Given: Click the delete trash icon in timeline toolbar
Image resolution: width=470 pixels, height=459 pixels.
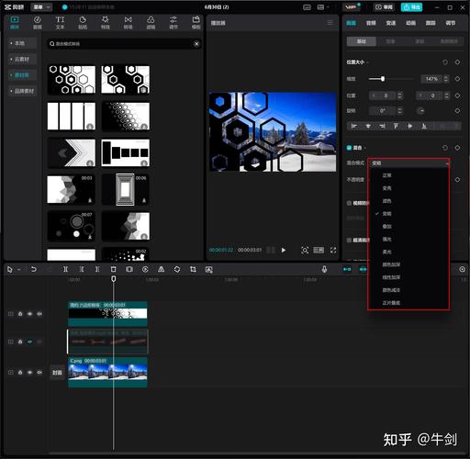Looking at the screenshot, I should [113, 269].
